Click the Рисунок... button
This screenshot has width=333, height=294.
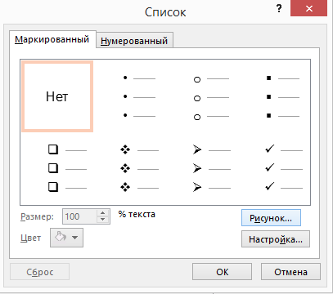[271, 218]
